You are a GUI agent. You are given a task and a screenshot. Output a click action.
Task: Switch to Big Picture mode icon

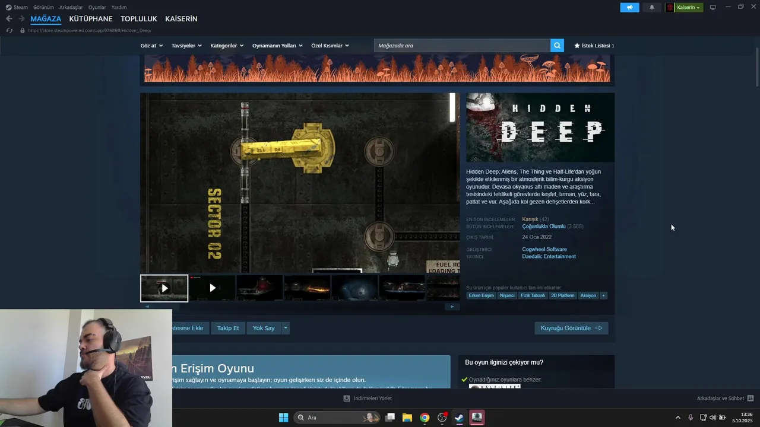point(713,7)
